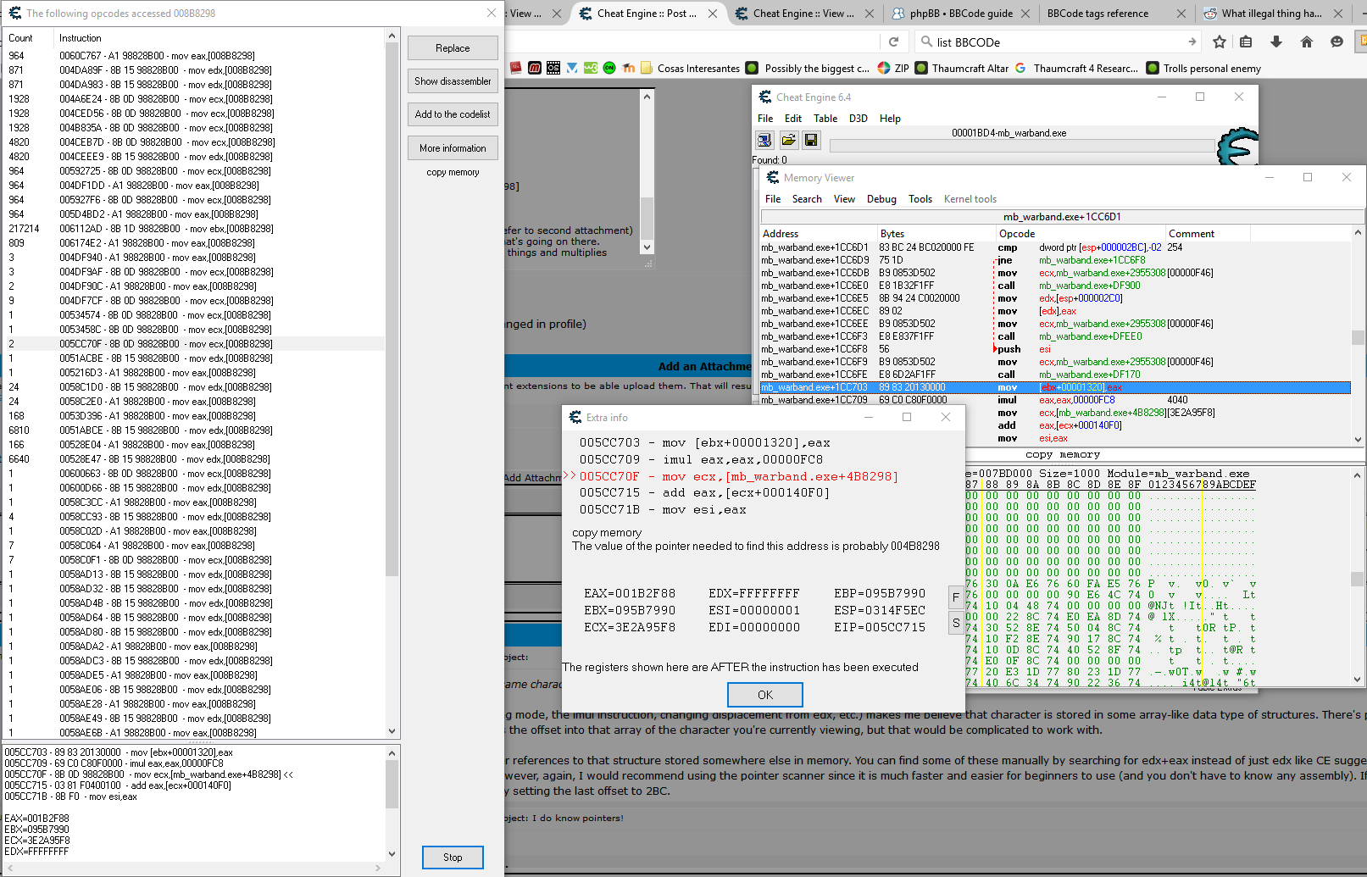Image resolution: width=1367 pixels, height=877 pixels.
Task: Click the Opcode column header in Memory Viewer
Action: point(1080,234)
